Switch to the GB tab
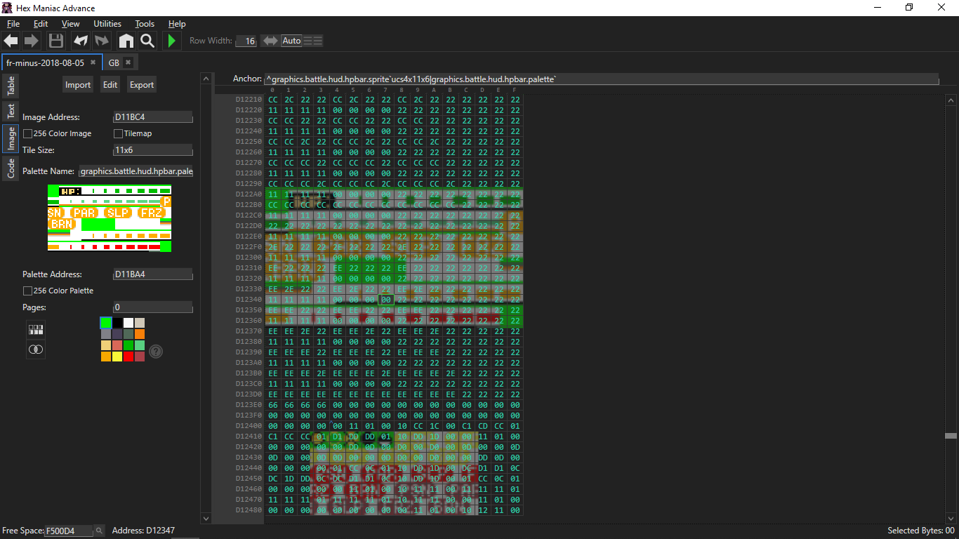This screenshot has height=539, width=959. tap(114, 62)
